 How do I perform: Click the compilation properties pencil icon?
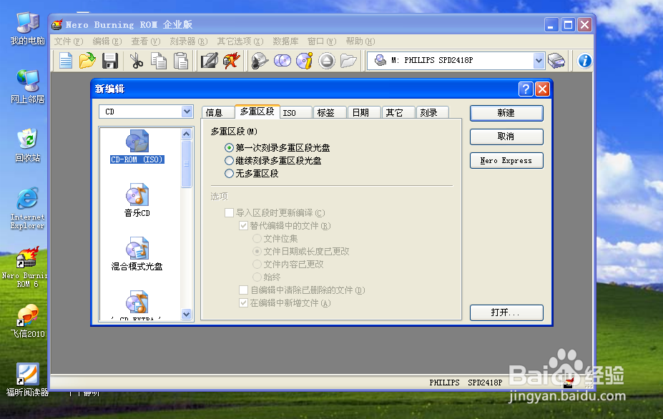(x=210, y=61)
